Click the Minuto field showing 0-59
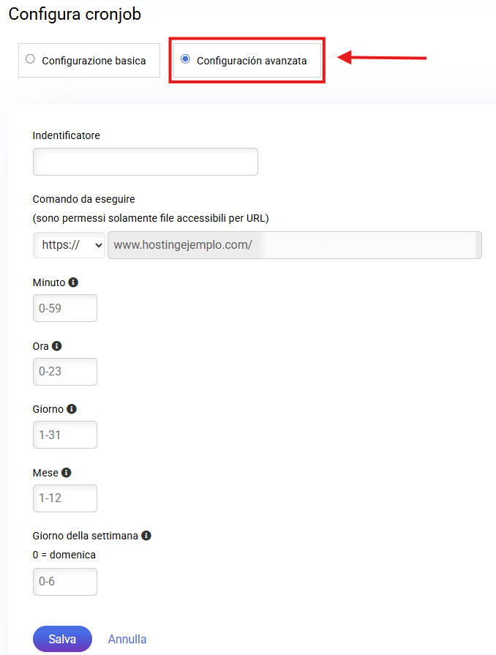The width and height of the screenshot is (496, 655). 65,308
